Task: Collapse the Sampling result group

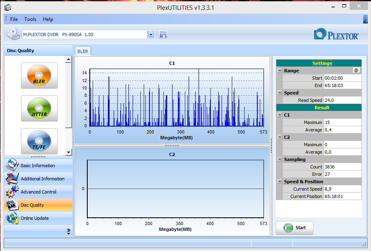Action: [x=280, y=159]
